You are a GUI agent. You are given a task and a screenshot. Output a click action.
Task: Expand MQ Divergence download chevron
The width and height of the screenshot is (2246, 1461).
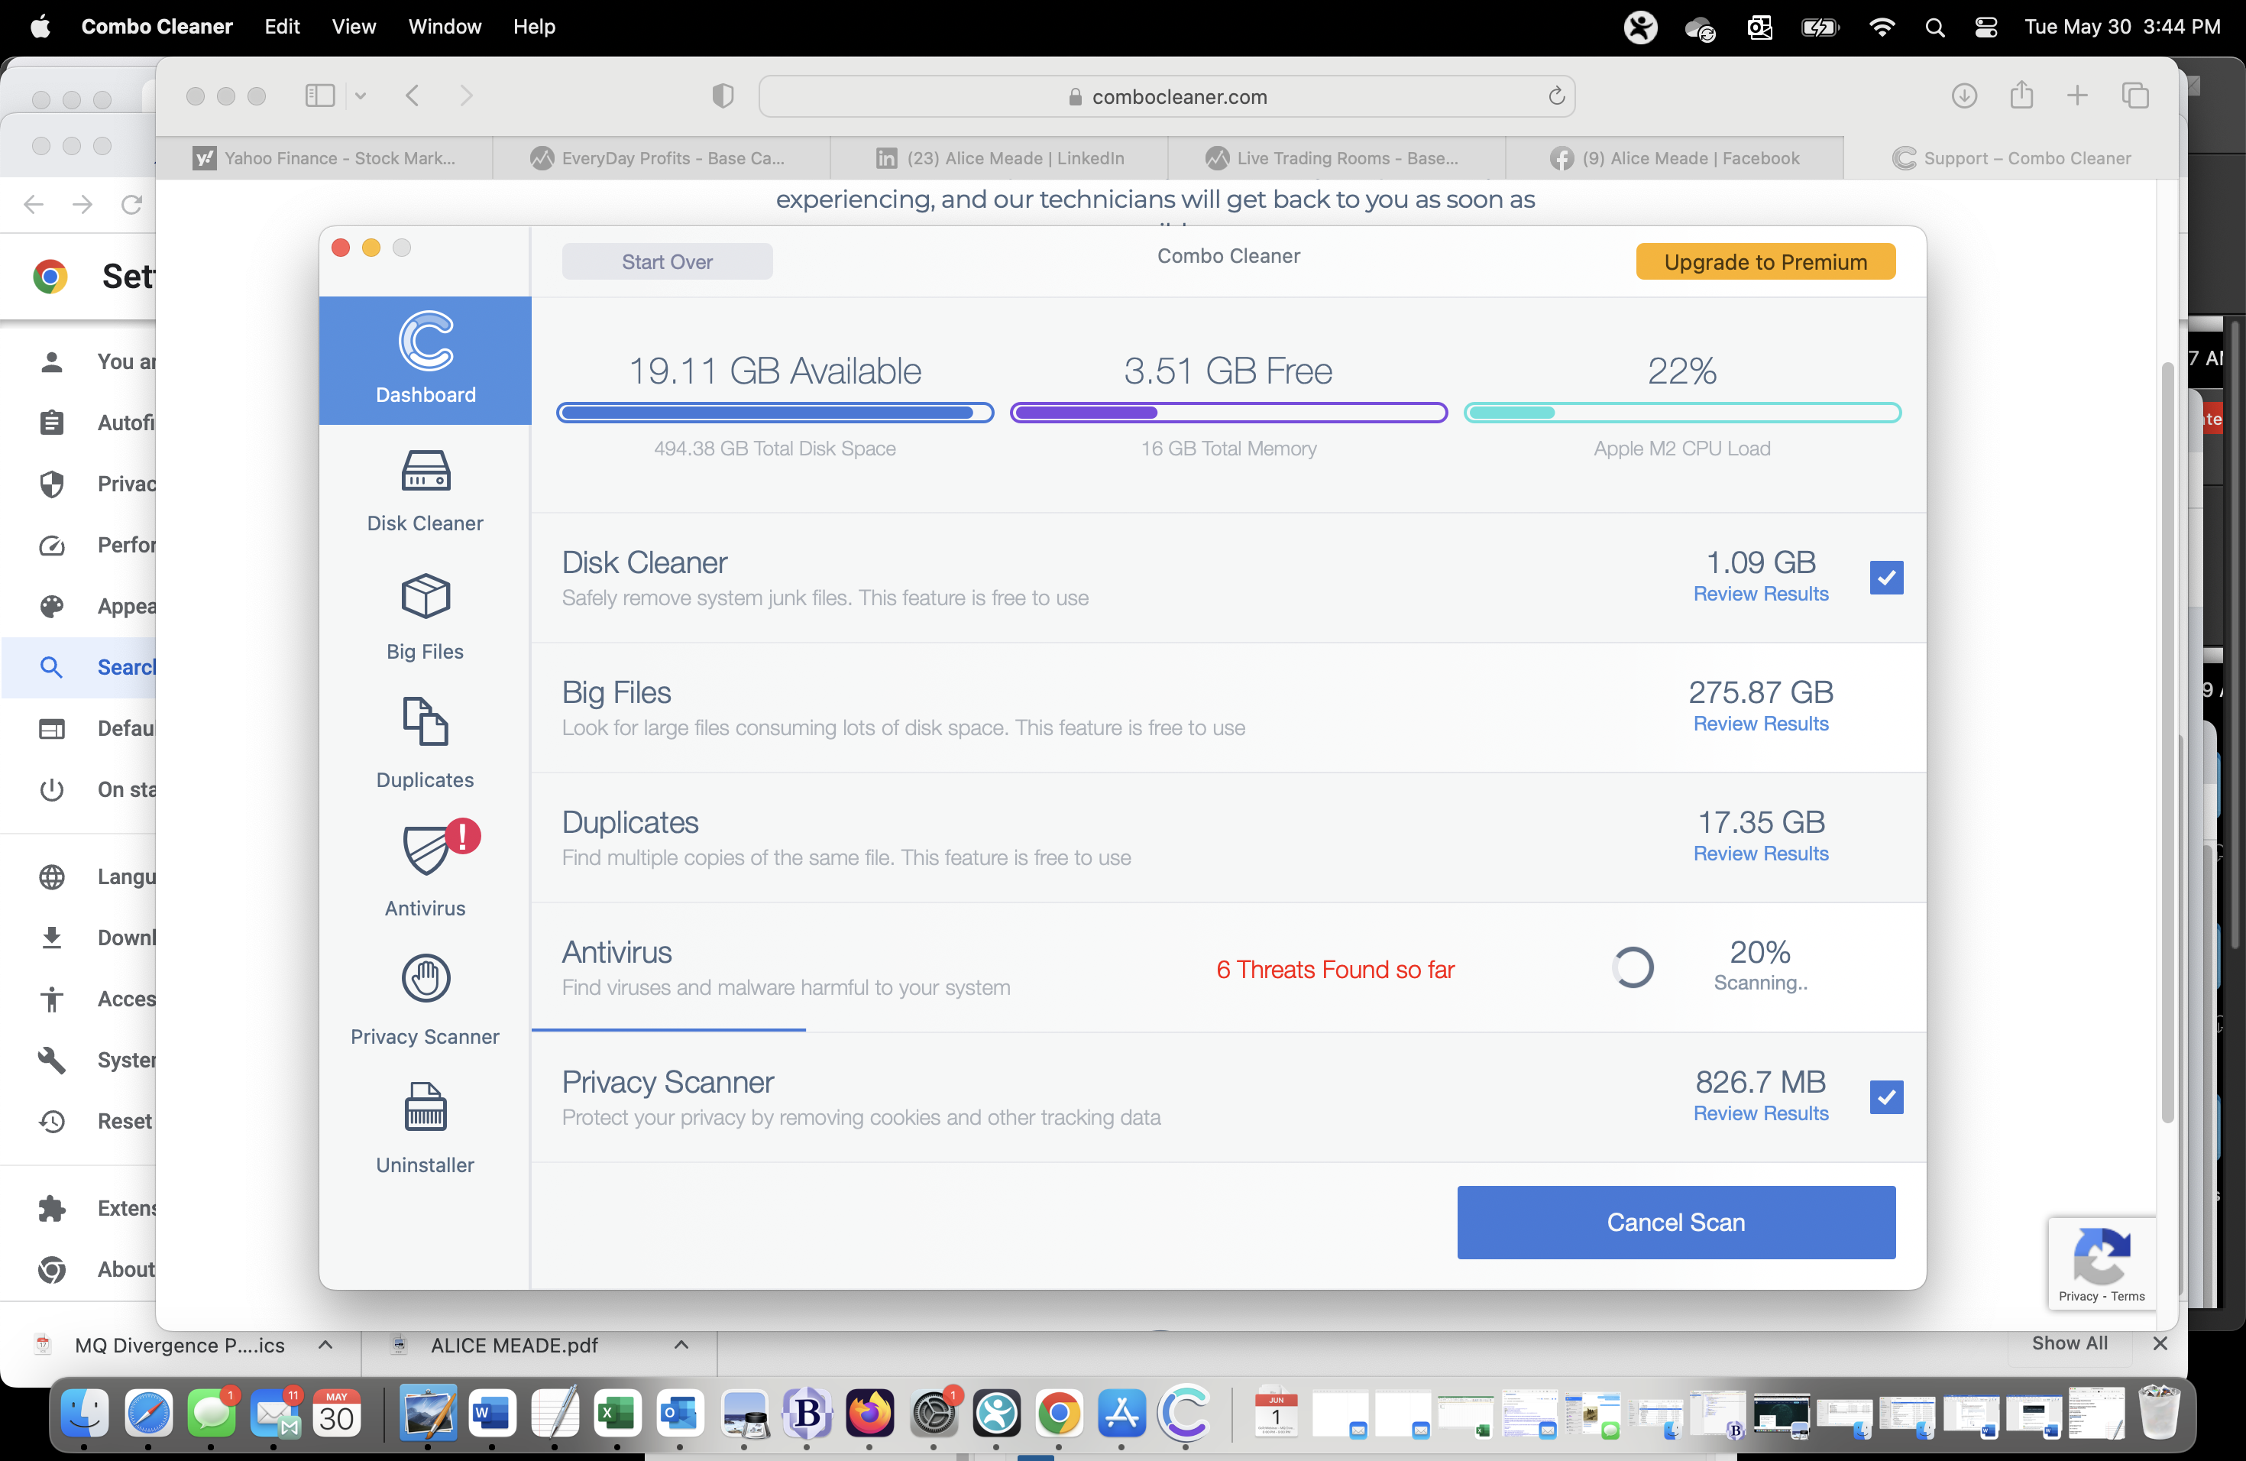325,1344
